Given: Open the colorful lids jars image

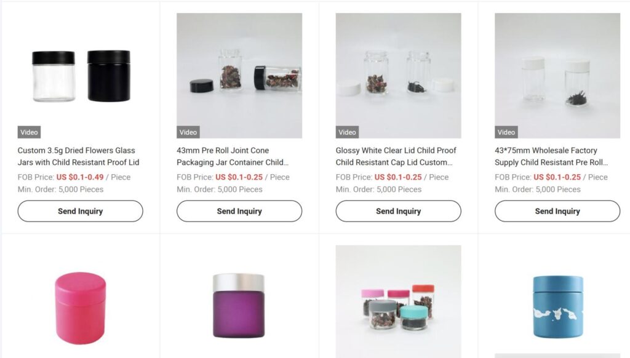Looking at the screenshot, I should [399, 301].
